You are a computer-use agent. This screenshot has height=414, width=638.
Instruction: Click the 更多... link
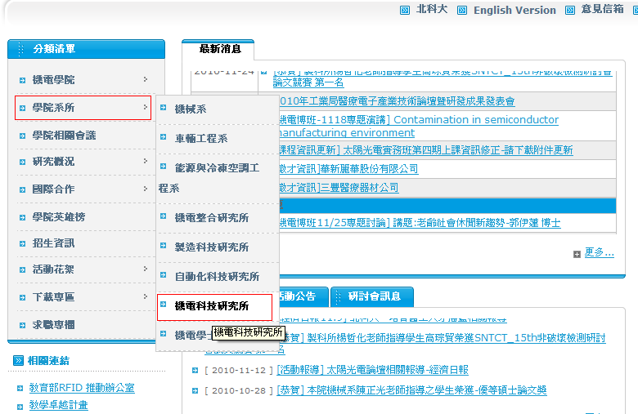[x=599, y=252]
